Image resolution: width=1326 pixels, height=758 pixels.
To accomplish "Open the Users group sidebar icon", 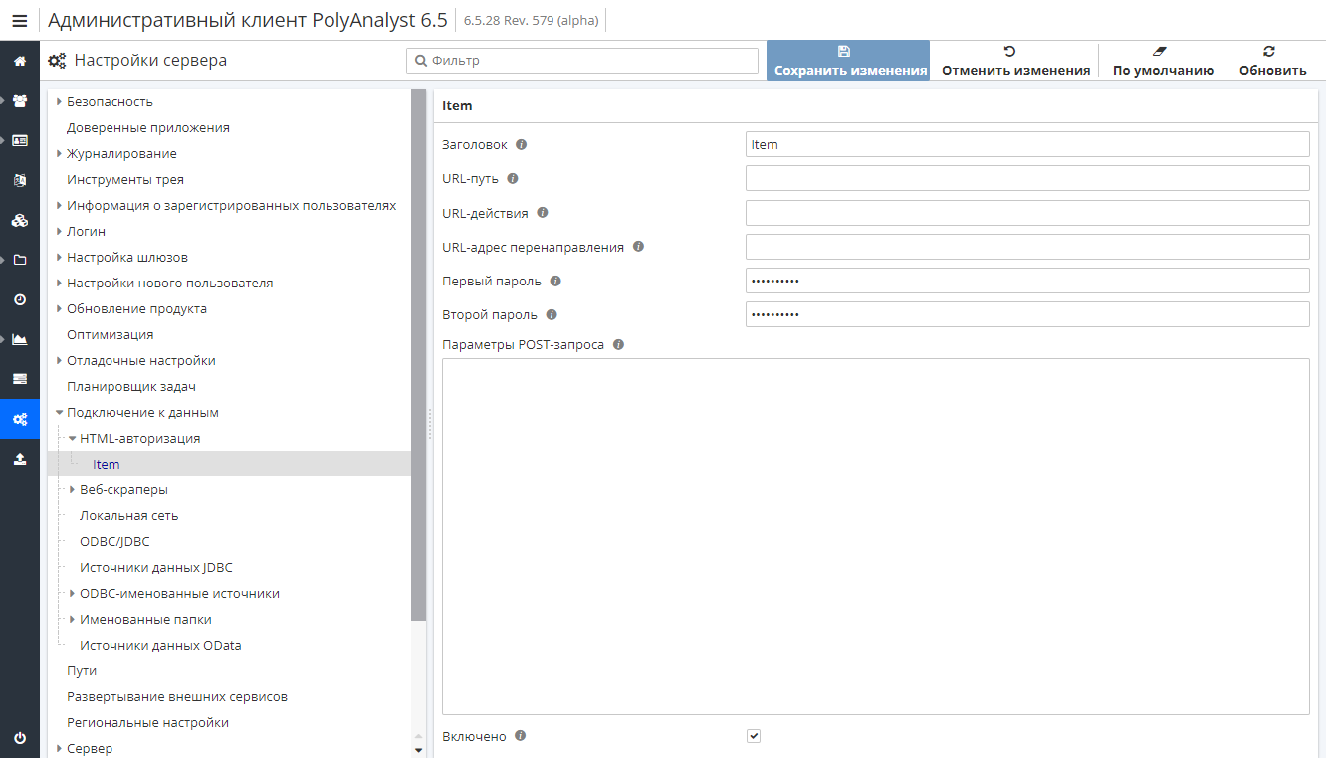I will click(20, 100).
